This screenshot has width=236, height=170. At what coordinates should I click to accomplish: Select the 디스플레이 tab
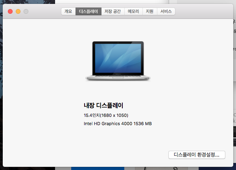[x=88, y=12]
